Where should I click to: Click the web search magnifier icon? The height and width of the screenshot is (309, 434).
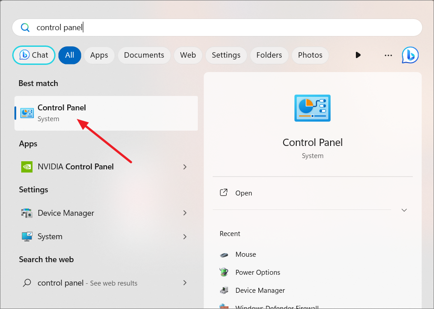pyautogui.click(x=27, y=283)
